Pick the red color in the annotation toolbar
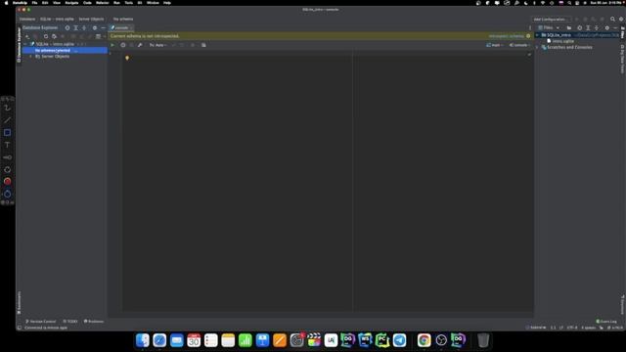Viewport: 626px width, 352px height. tap(7, 181)
